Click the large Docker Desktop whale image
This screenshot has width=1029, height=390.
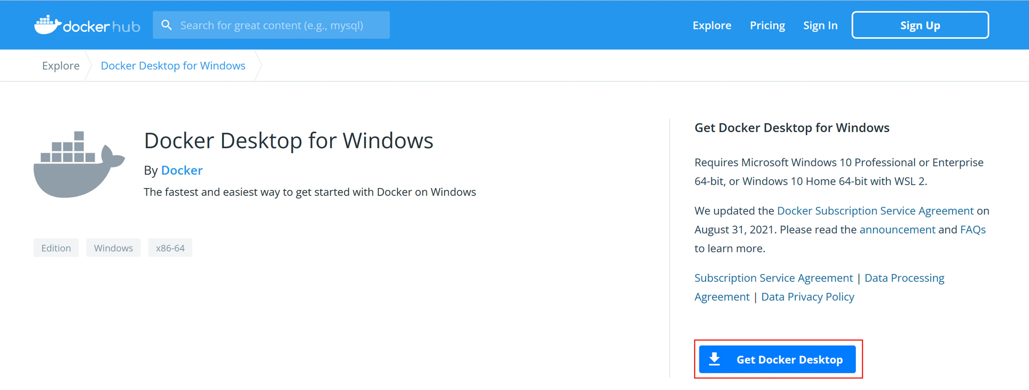click(x=79, y=164)
